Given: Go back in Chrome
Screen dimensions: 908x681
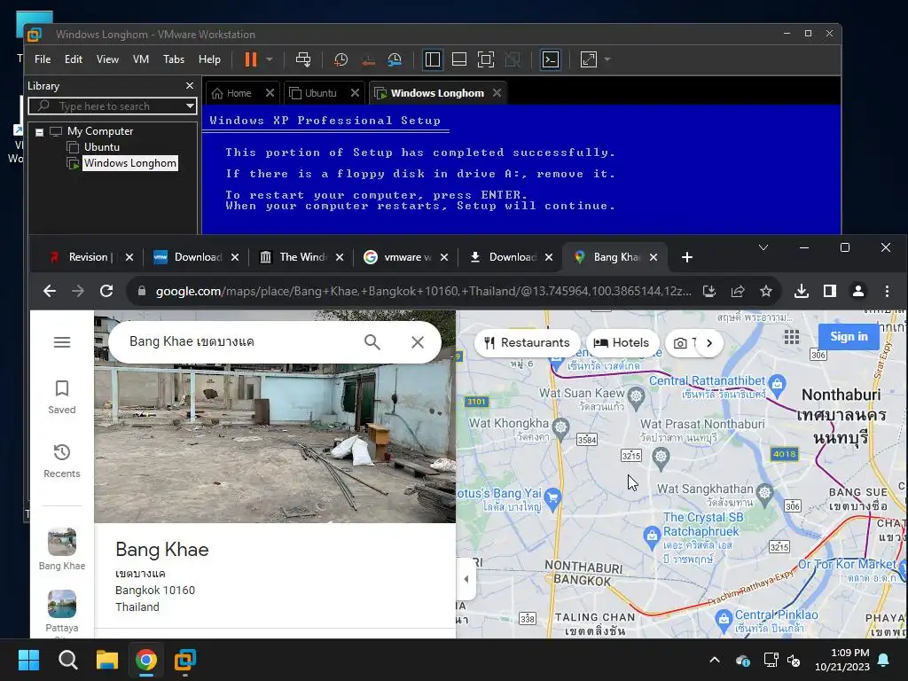Looking at the screenshot, I should (x=50, y=291).
